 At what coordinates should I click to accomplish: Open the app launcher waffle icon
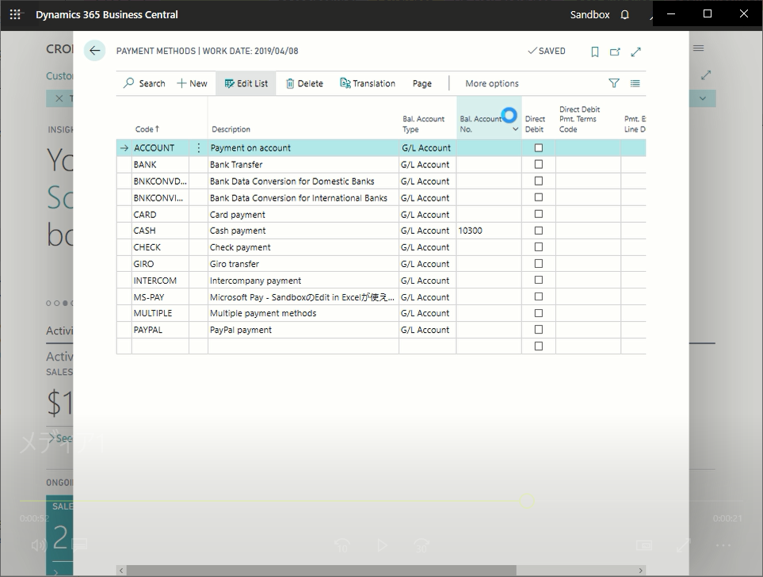pos(15,14)
